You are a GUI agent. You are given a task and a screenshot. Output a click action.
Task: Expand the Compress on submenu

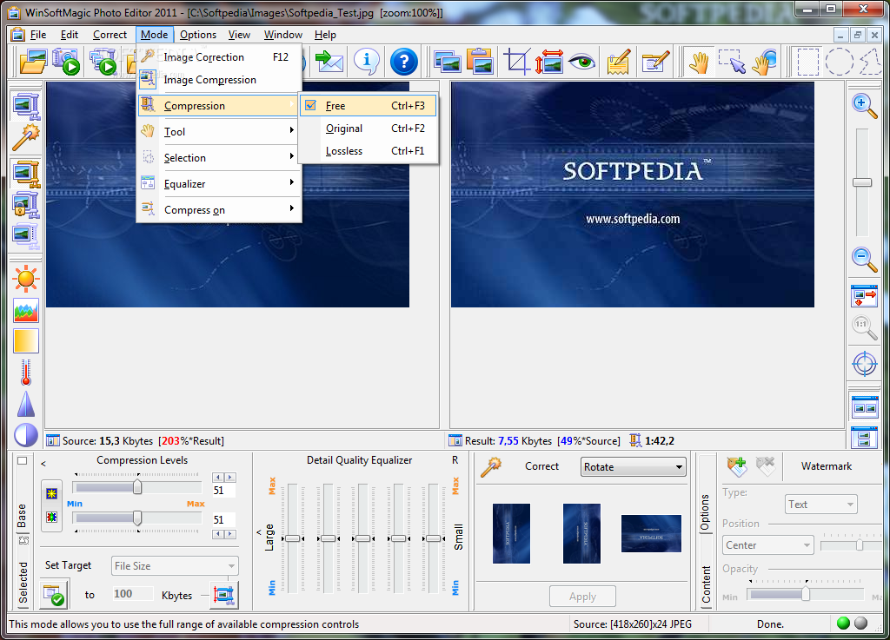click(x=219, y=210)
